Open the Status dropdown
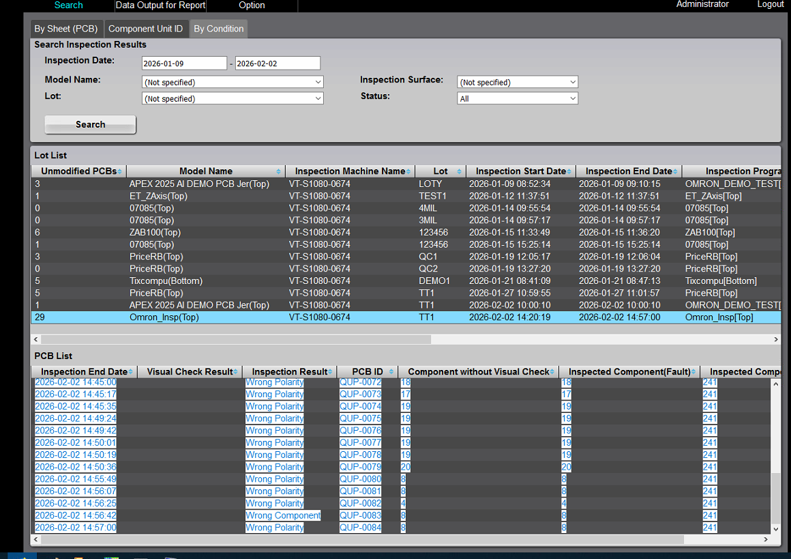 tap(518, 98)
